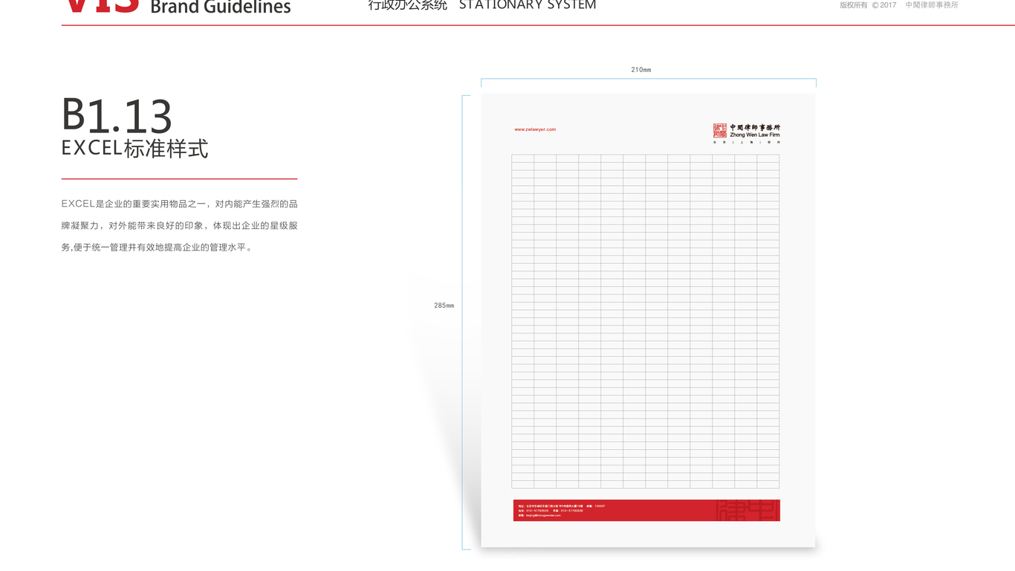
Task: Click the address line in the red footer
Action: [x=562, y=506]
